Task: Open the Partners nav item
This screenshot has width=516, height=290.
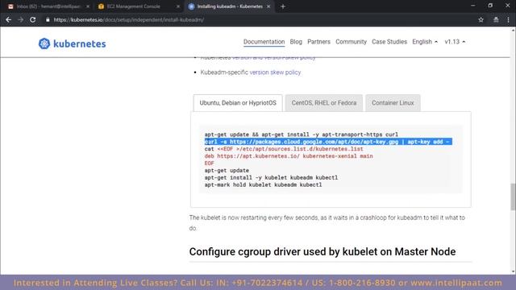Action: [x=318, y=42]
